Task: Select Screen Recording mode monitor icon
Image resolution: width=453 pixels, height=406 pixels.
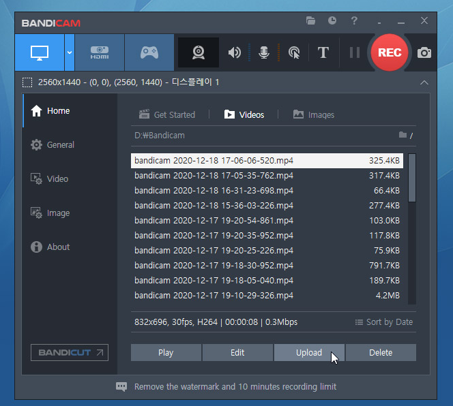Action: (40, 52)
